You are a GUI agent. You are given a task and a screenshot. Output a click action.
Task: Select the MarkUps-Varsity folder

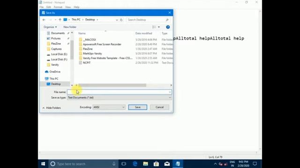point(92,54)
